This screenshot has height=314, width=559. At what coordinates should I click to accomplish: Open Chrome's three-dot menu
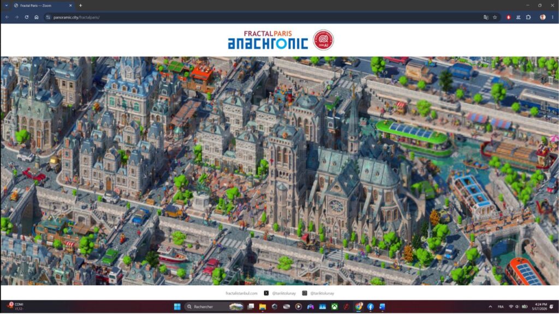tap(552, 17)
